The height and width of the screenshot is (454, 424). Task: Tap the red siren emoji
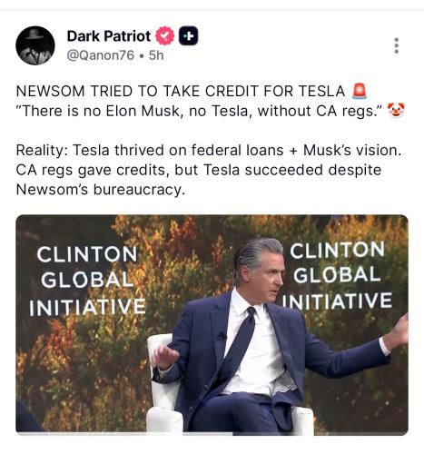coord(360,91)
